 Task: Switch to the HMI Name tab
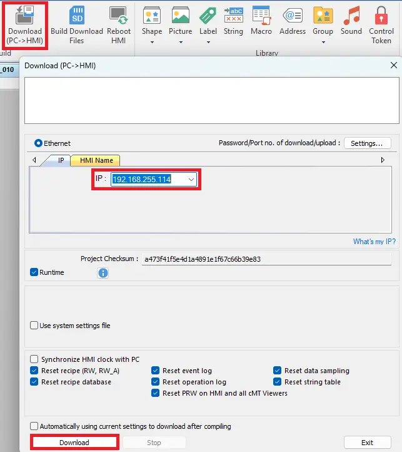[96, 160]
